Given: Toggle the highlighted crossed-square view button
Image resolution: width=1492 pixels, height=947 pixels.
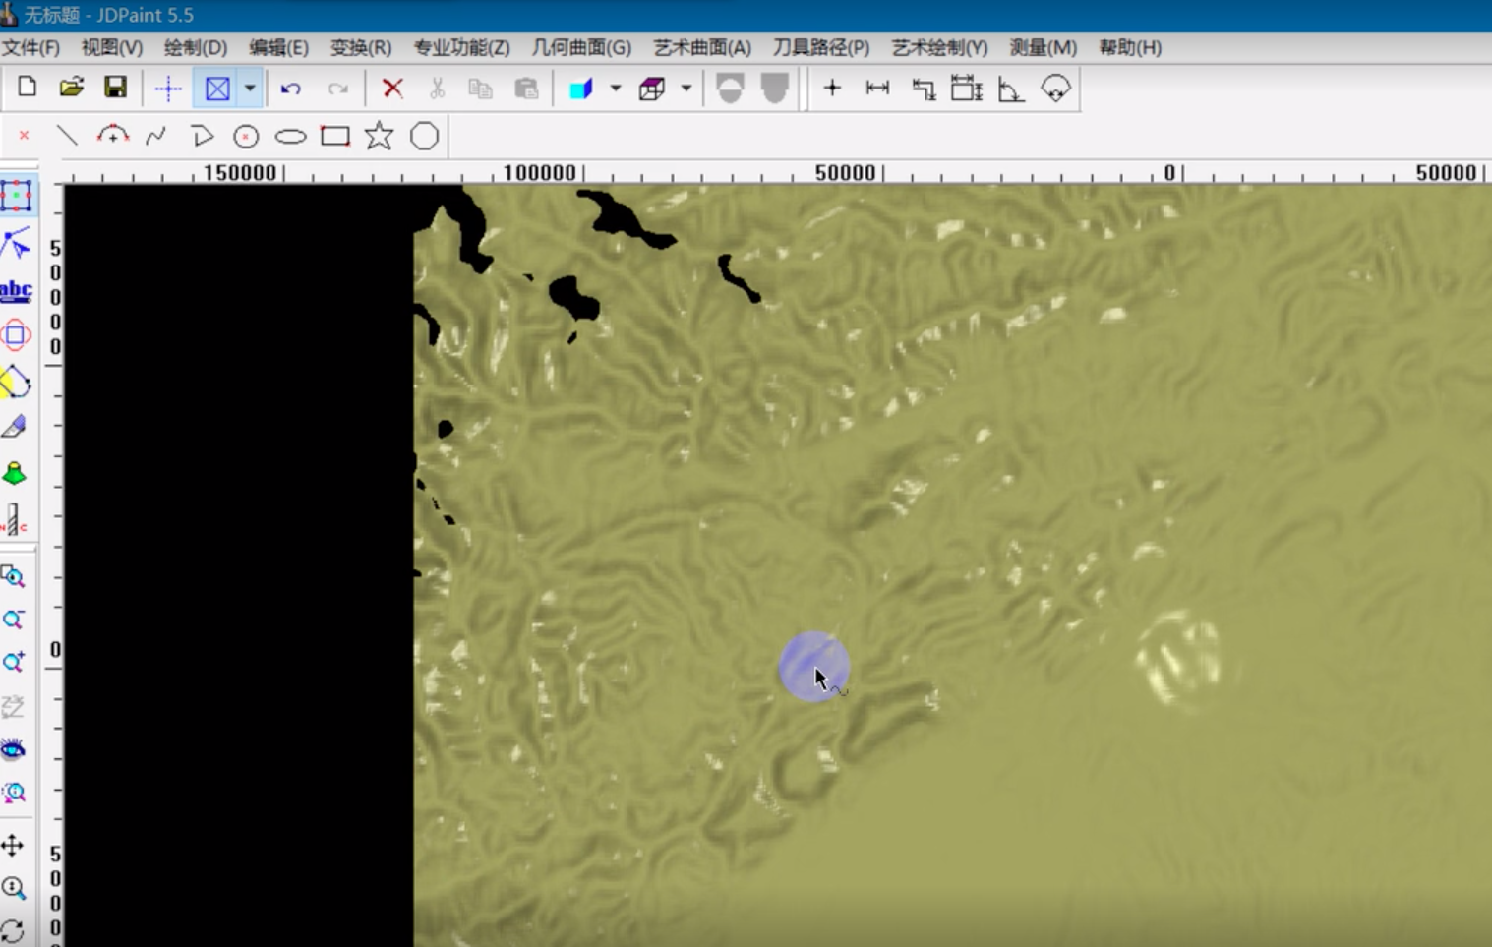Looking at the screenshot, I should point(217,89).
